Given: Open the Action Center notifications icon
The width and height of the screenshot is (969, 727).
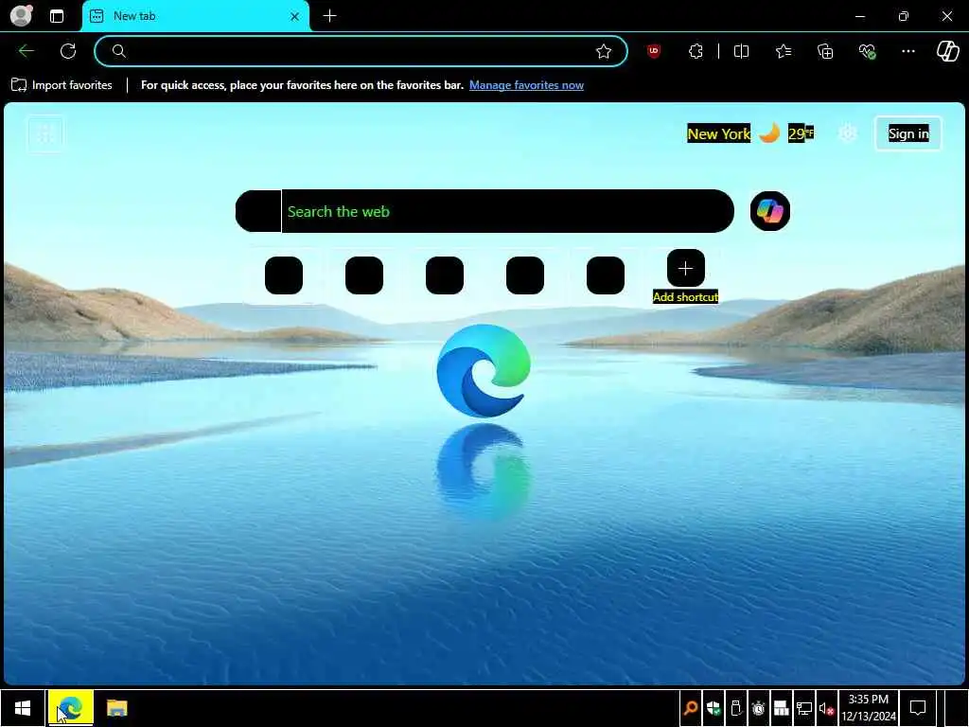Looking at the screenshot, I should 918,708.
